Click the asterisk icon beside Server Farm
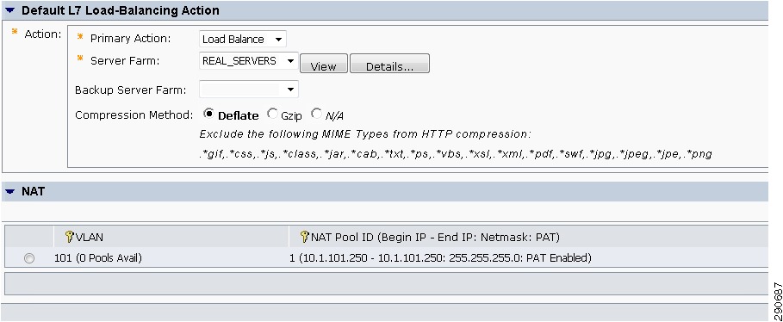This screenshot has height=322, width=783. 80,59
